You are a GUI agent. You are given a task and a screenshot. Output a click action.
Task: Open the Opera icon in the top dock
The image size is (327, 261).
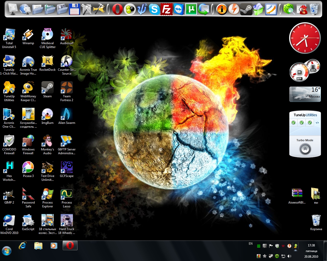(117, 9)
